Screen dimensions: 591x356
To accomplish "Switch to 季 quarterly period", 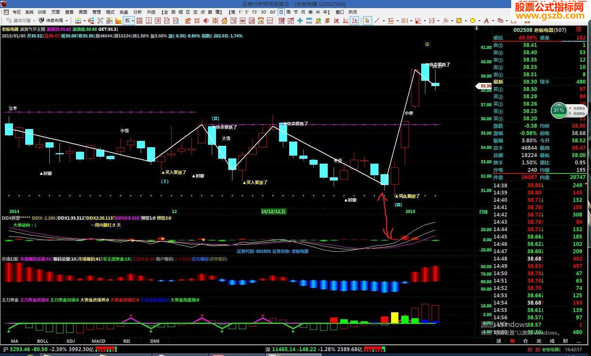I will click(x=311, y=12).
